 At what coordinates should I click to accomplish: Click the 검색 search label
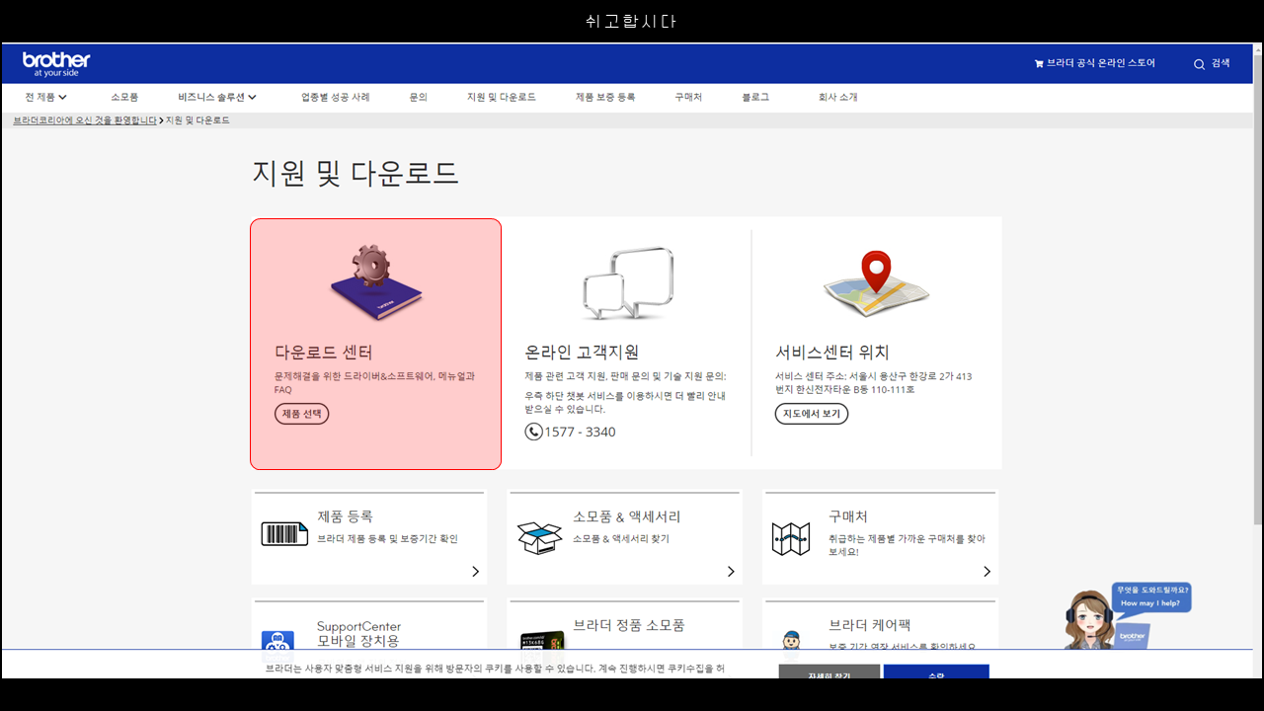pos(1221,63)
